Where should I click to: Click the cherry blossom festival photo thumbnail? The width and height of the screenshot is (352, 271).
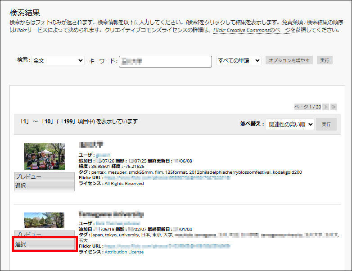(45, 156)
